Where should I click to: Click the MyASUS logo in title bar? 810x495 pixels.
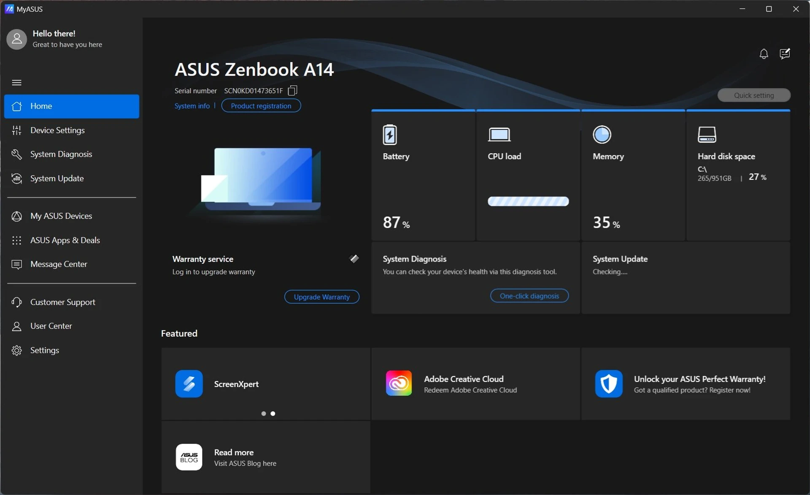point(9,9)
